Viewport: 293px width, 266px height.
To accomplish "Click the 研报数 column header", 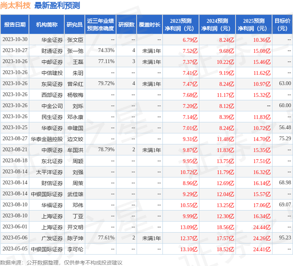I will (126, 24).
